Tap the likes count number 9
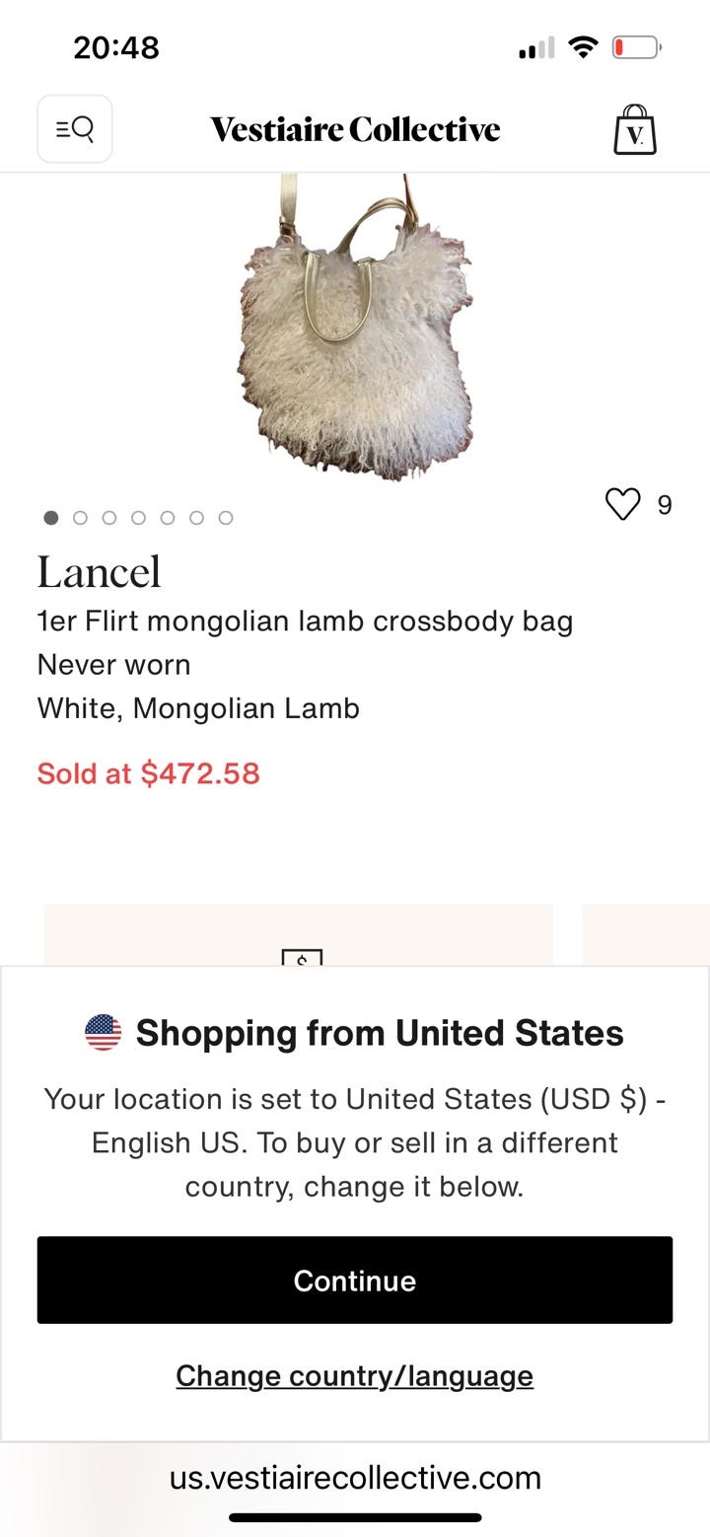The width and height of the screenshot is (710, 1537). coord(665,505)
